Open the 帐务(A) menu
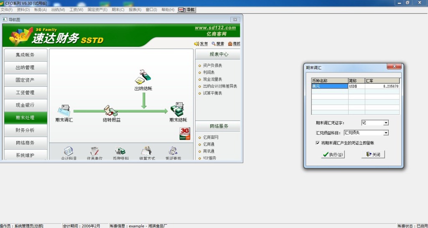Screen dimensions: 428x228 pos(41,10)
